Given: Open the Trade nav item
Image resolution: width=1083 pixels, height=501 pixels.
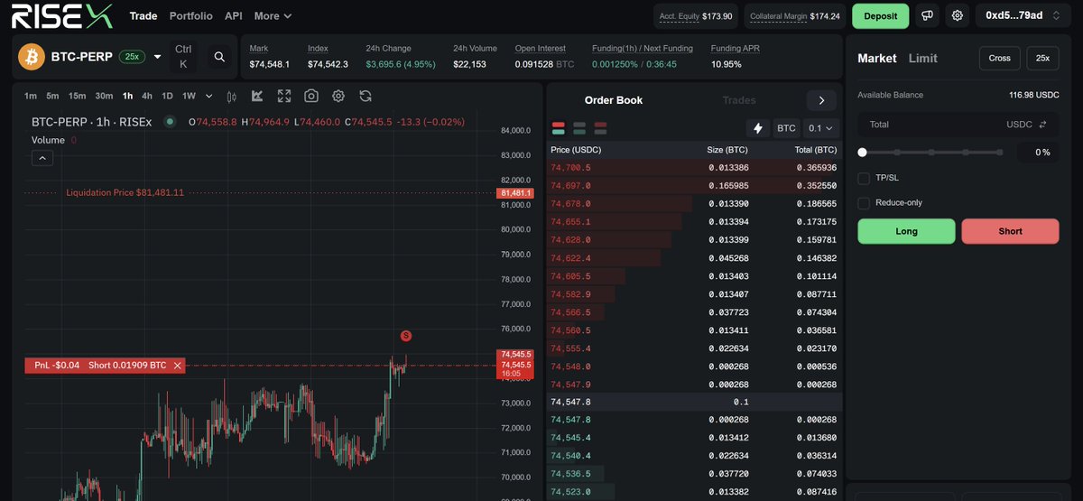Looking at the screenshot, I should click(143, 16).
